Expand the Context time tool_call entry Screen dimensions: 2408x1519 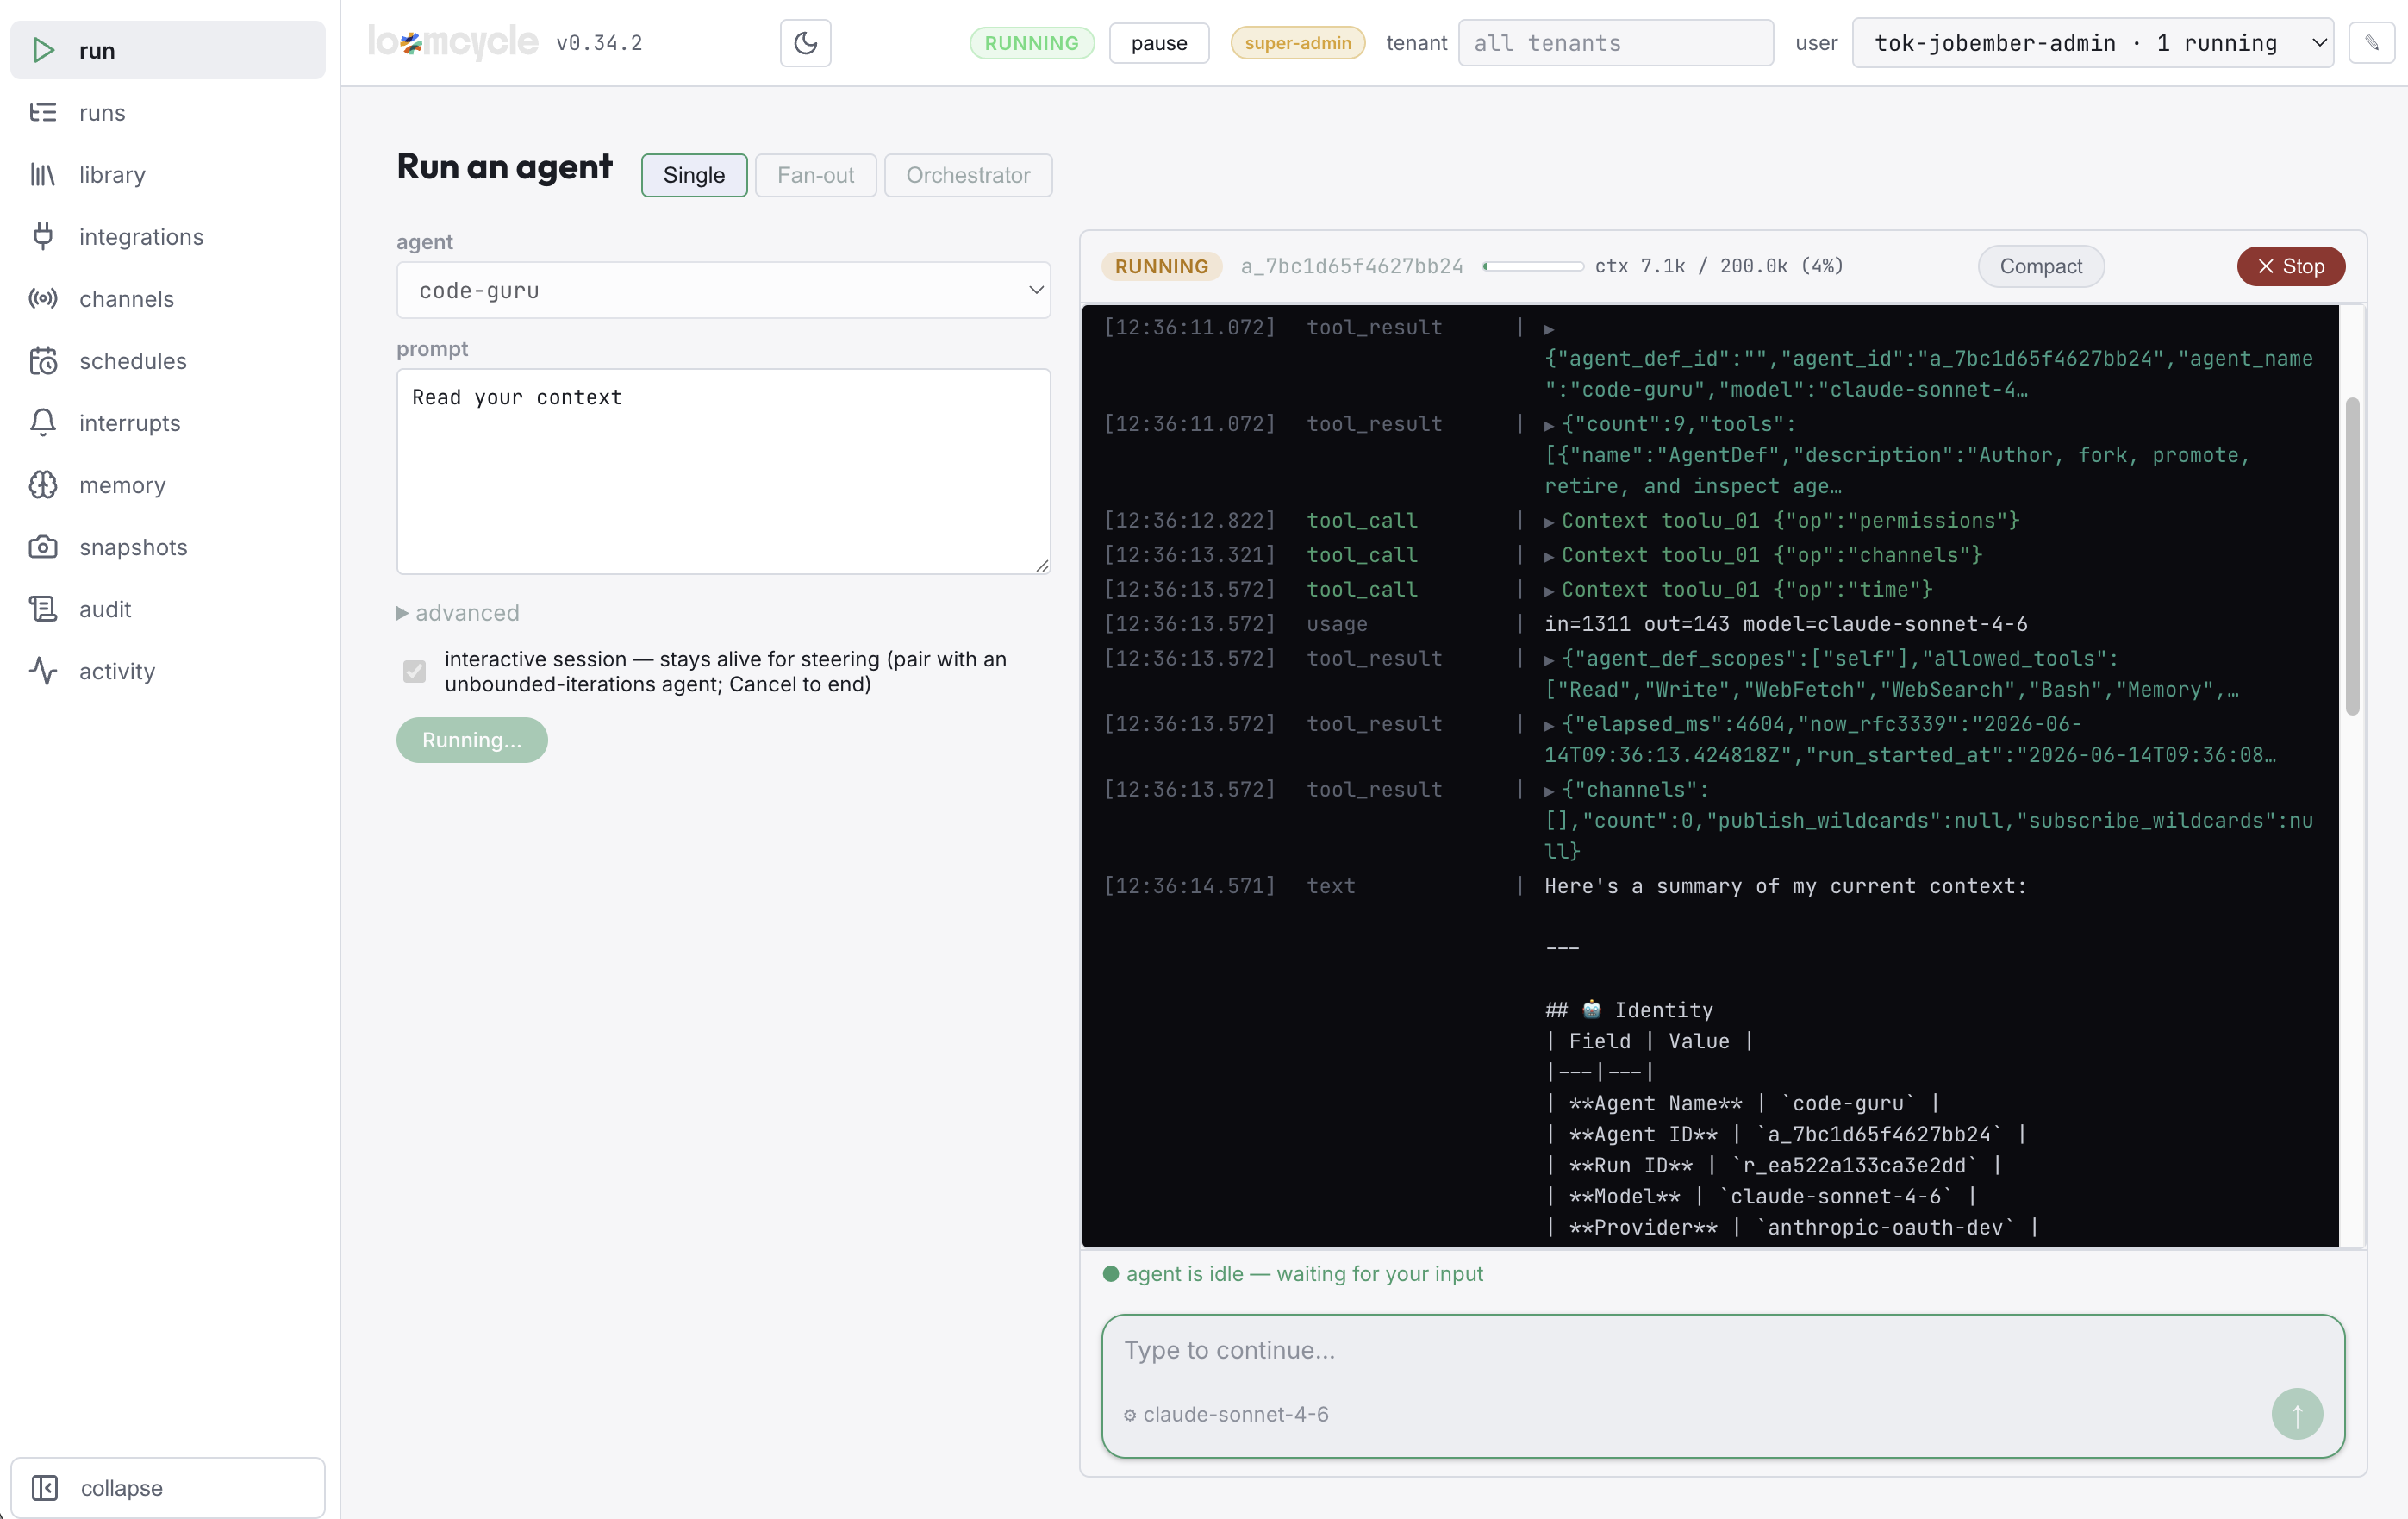[x=1549, y=590]
